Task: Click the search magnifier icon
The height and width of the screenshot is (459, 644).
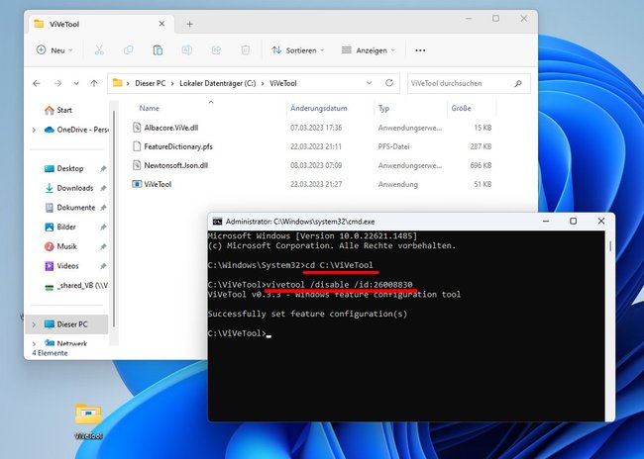Action: (518, 83)
